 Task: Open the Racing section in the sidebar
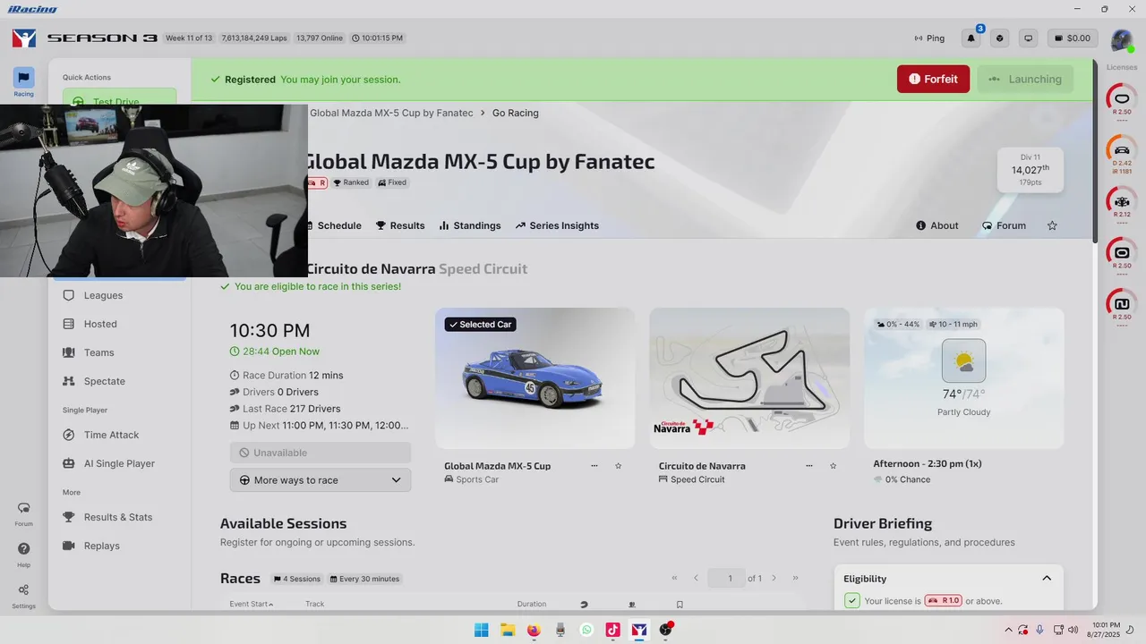(23, 82)
